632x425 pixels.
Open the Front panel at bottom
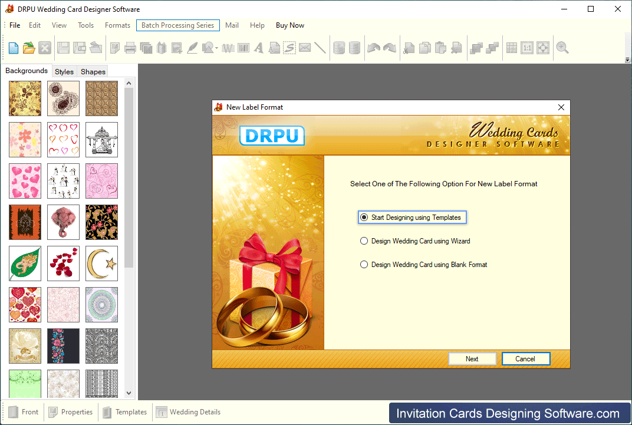coord(24,412)
